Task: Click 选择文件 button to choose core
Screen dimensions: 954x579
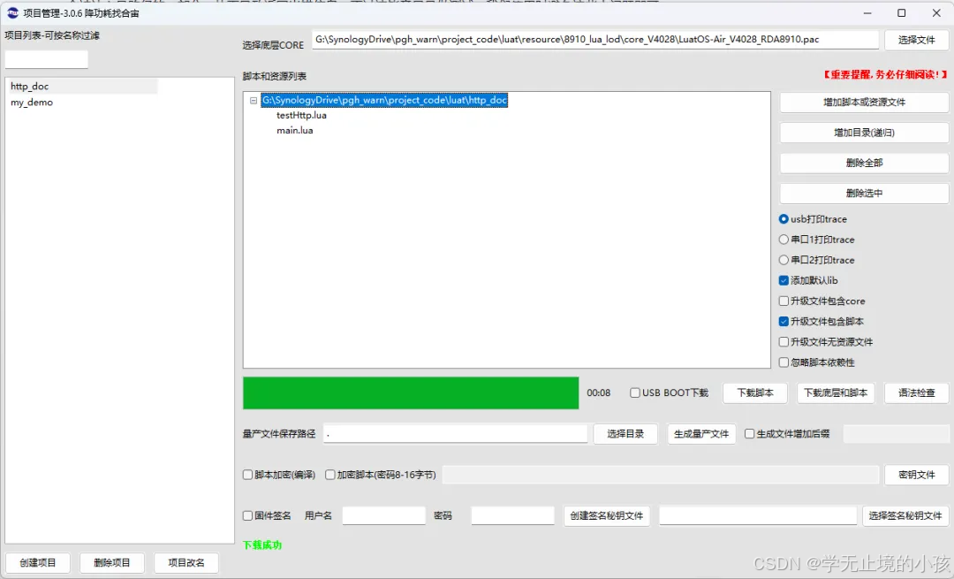Action: coord(916,40)
